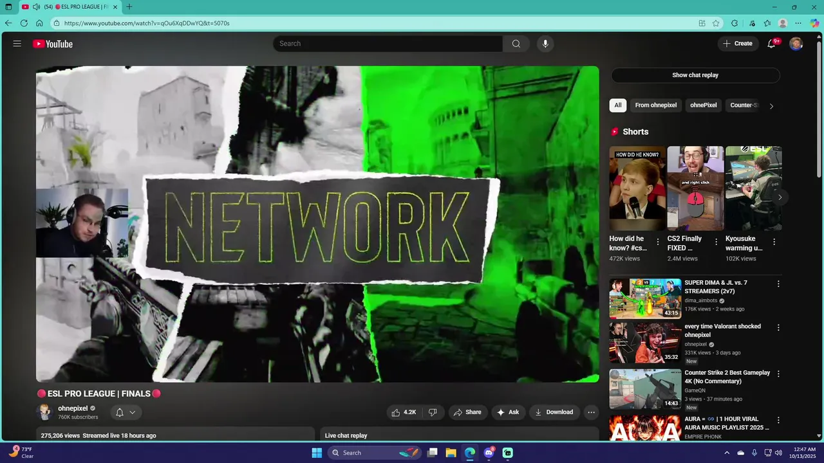Viewport: 824px width, 463px height.
Task: Open a new browser tab
Action: tap(129, 7)
